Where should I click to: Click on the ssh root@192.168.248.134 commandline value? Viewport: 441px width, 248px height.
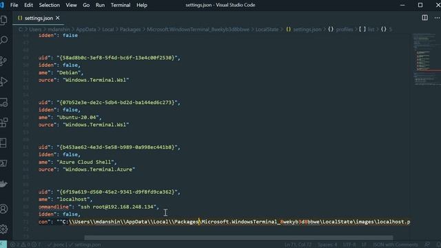pyautogui.click(x=117, y=207)
